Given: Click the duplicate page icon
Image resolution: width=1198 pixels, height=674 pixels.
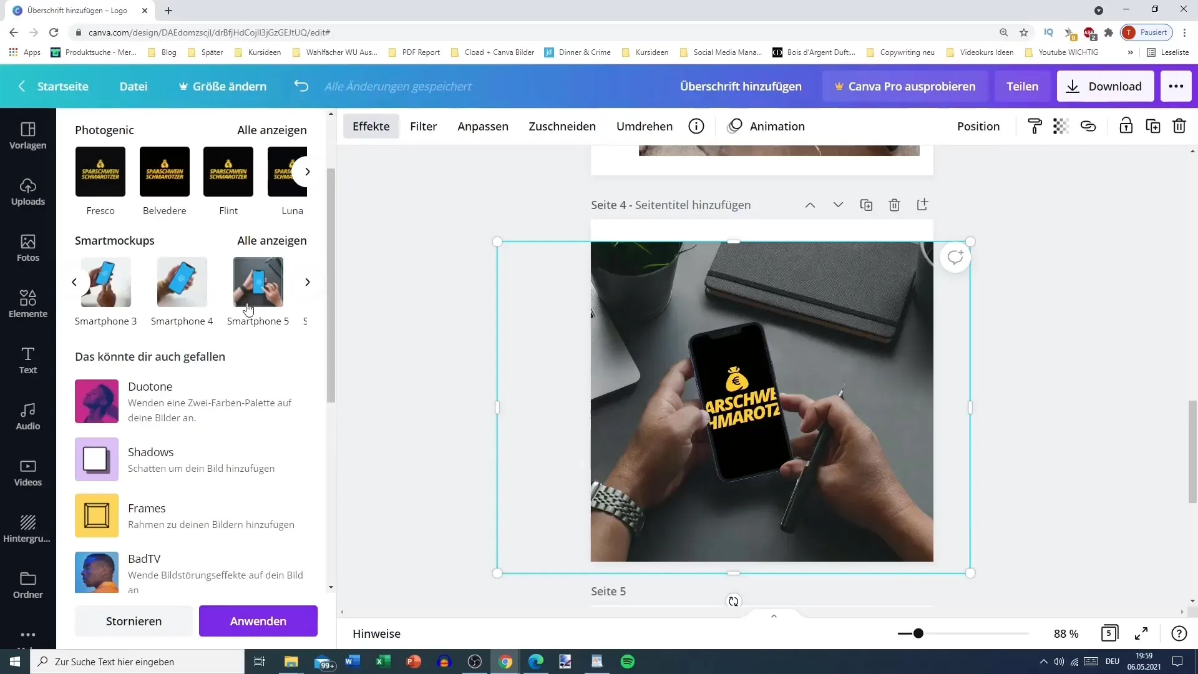Looking at the screenshot, I should click(865, 205).
